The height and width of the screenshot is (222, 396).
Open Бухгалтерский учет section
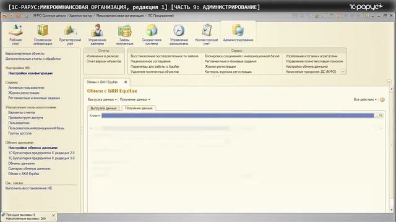point(70,35)
